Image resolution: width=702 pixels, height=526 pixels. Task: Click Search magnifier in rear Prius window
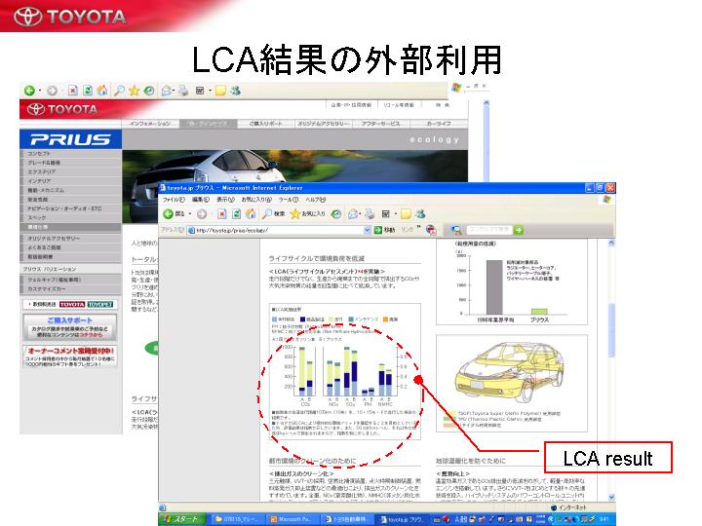point(119,91)
